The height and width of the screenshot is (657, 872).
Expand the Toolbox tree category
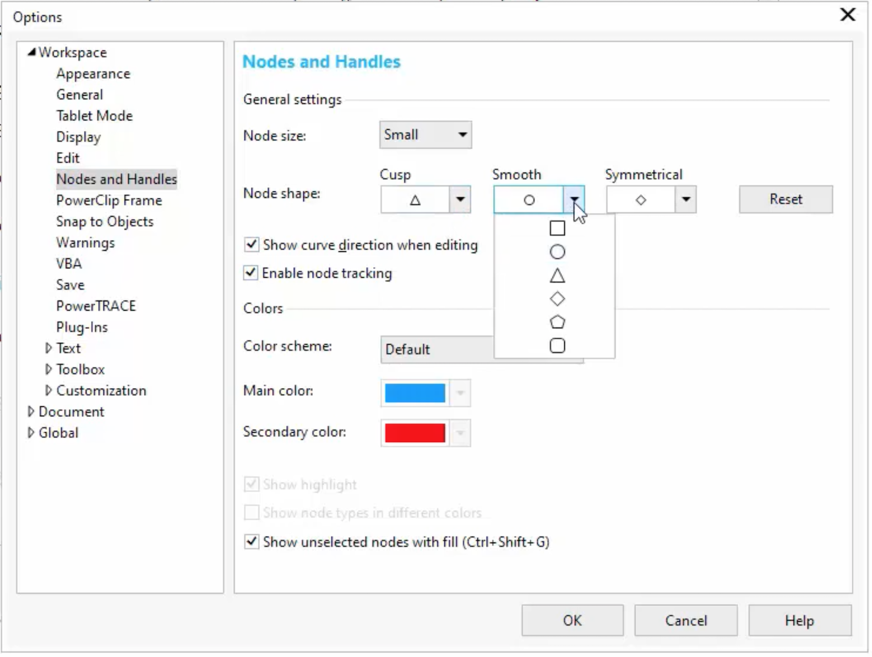point(48,369)
